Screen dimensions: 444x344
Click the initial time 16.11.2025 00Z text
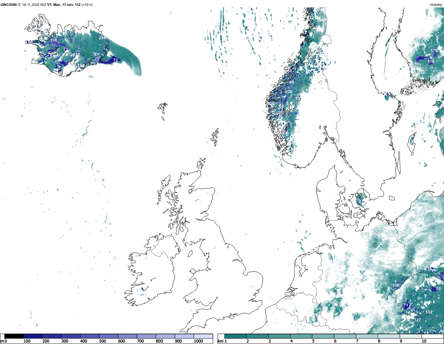coord(34,5)
